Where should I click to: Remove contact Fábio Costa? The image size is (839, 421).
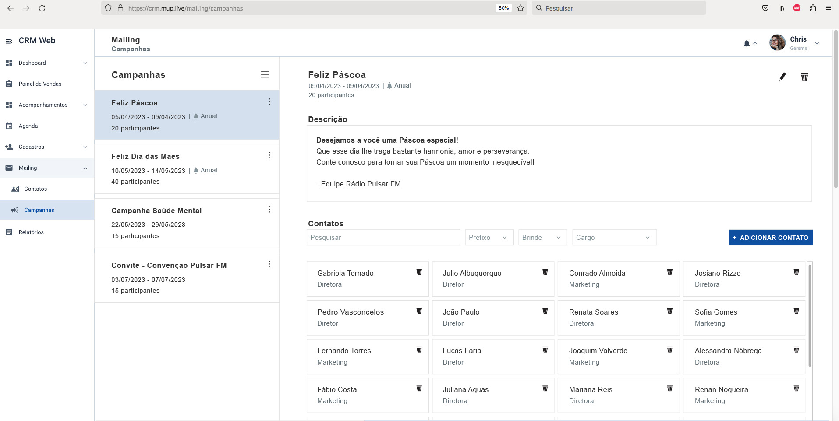coord(419,389)
